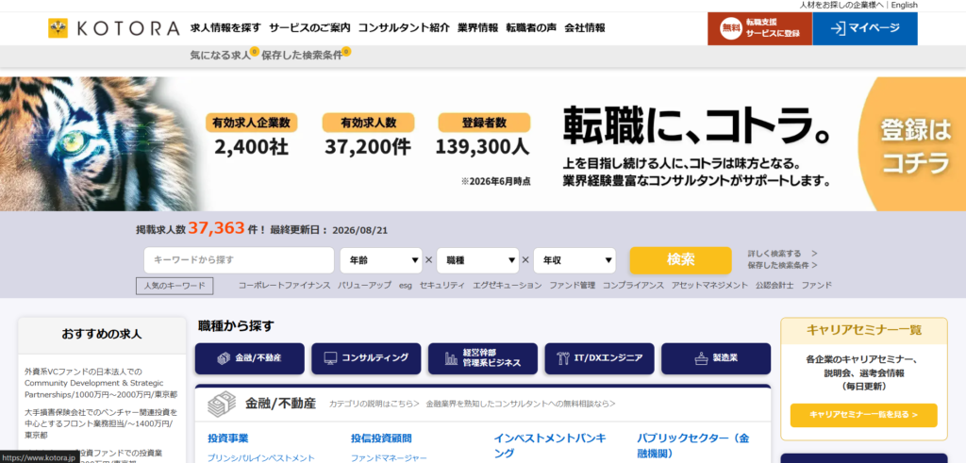Image resolution: width=966 pixels, height=463 pixels.
Task: Click 有効求人企業数 stat label
Action: (x=251, y=123)
